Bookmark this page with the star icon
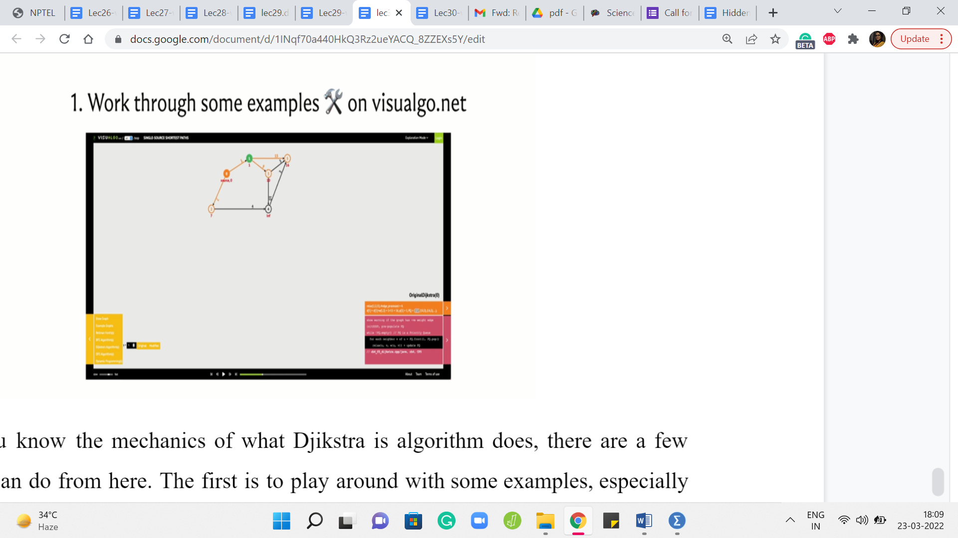 click(775, 39)
